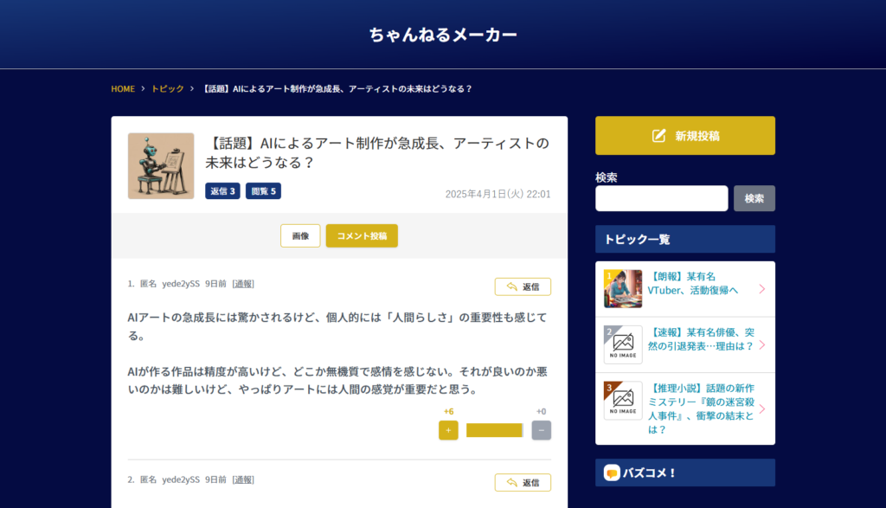Screen dimensions: 886x508
Task: Click the コメント投稿 button
Action: click(x=362, y=235)
